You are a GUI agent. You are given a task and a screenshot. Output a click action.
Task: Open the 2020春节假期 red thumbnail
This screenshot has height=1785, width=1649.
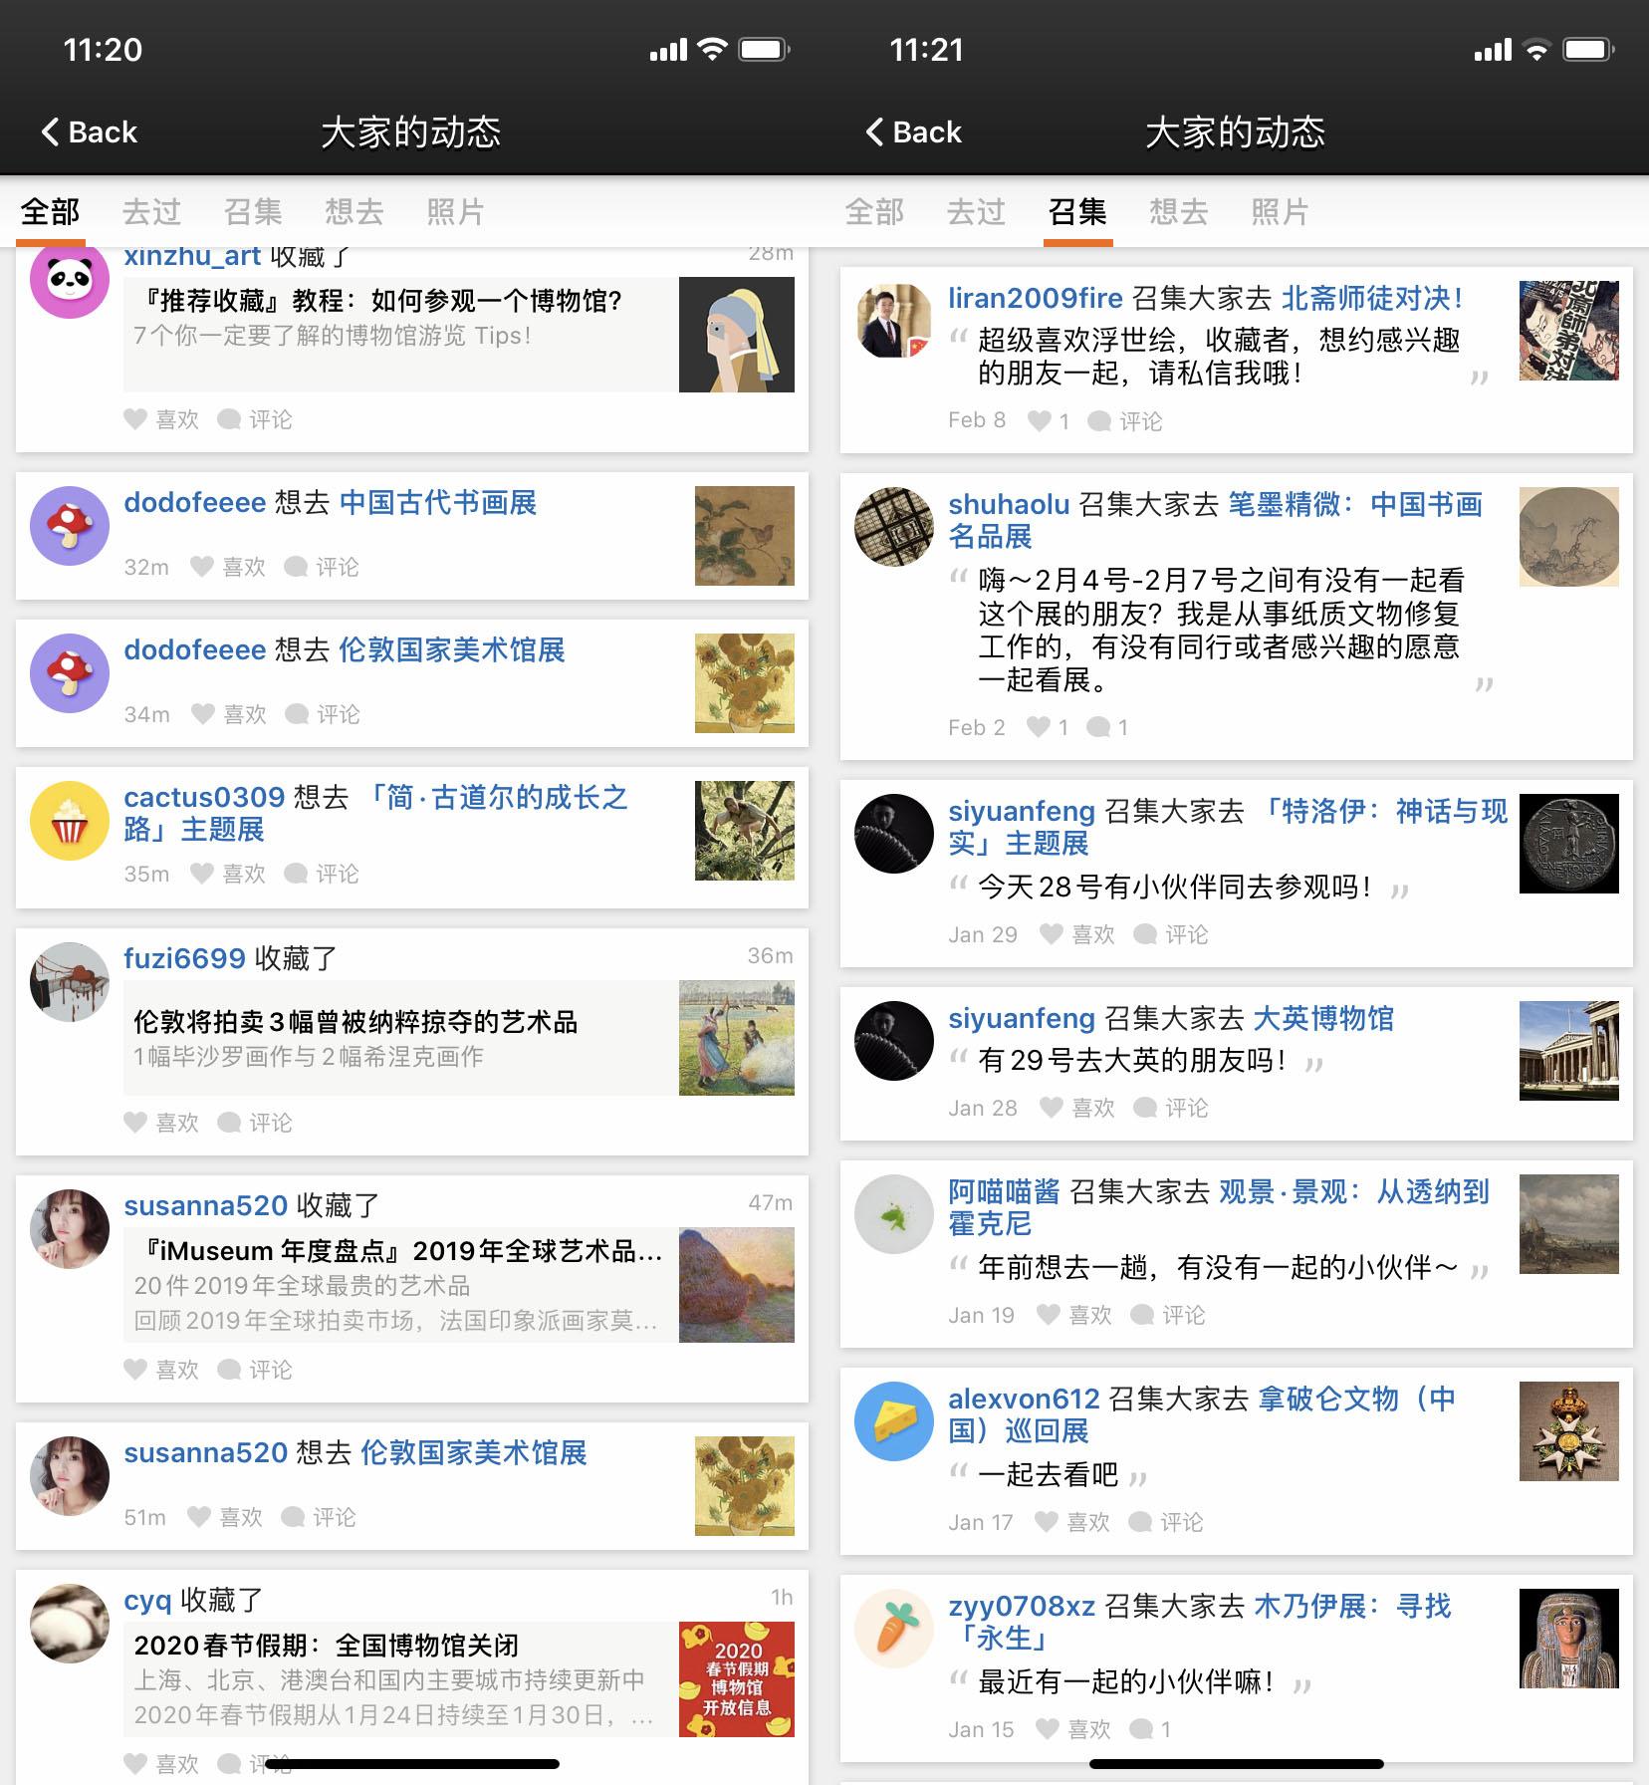click(x=737, y=1679)
